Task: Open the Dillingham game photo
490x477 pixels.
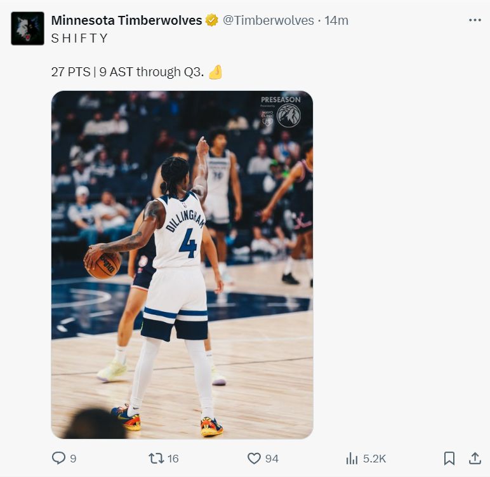Action: point(182,264)
